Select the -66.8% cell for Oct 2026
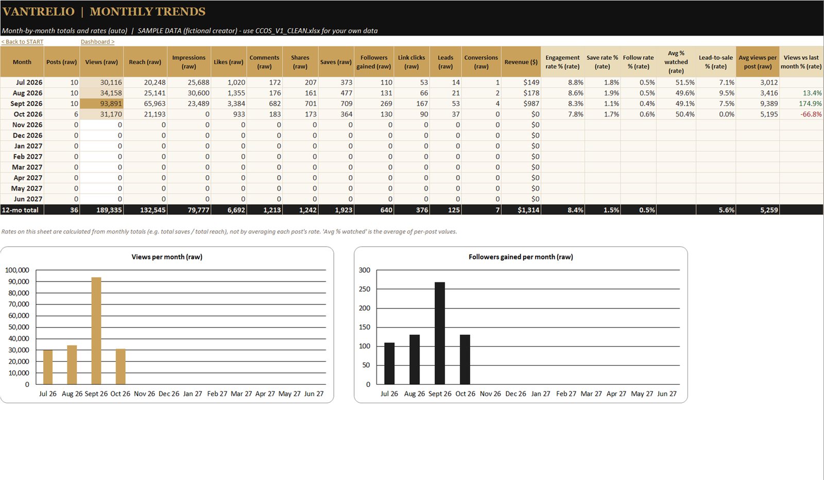824x480 pixels. [801, 114]
